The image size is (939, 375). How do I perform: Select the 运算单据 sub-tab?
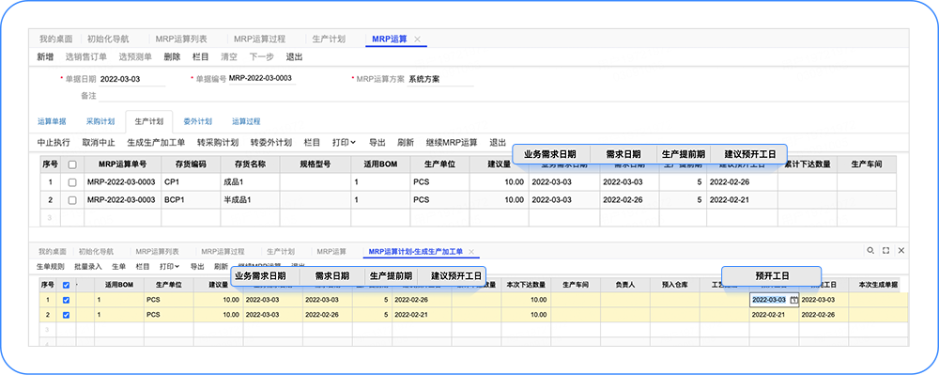coord(52,121)
